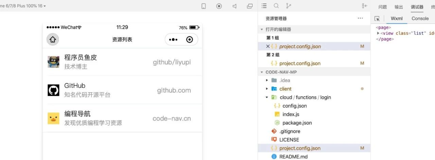Click the element inspector picker icon

pyautogui.click(x=377, y=19)
